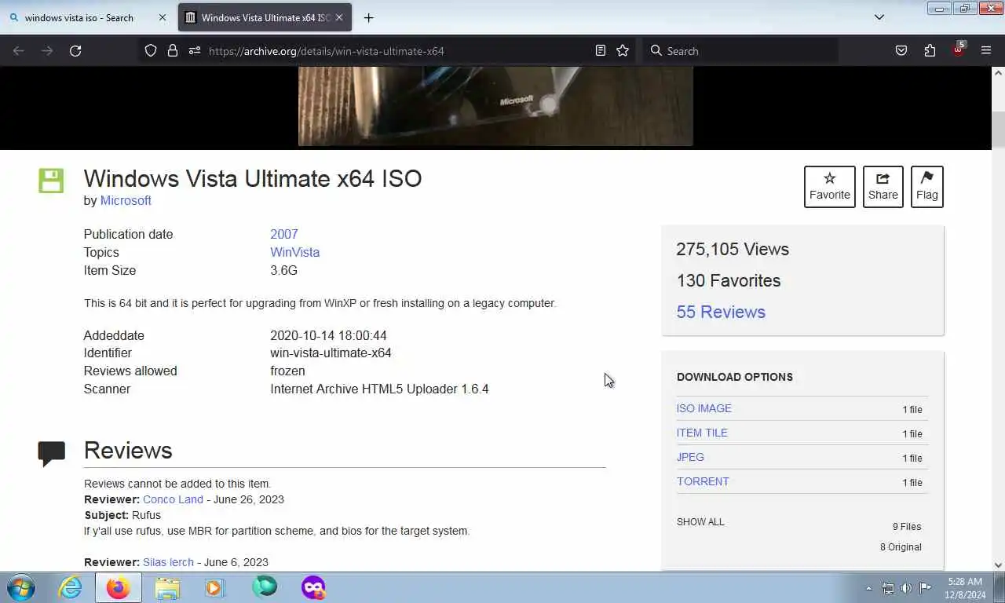Image resolution: width=1005 pixels, height=603 pixels.
Task: Toggle reader view icon
Action: click(601, 51)
